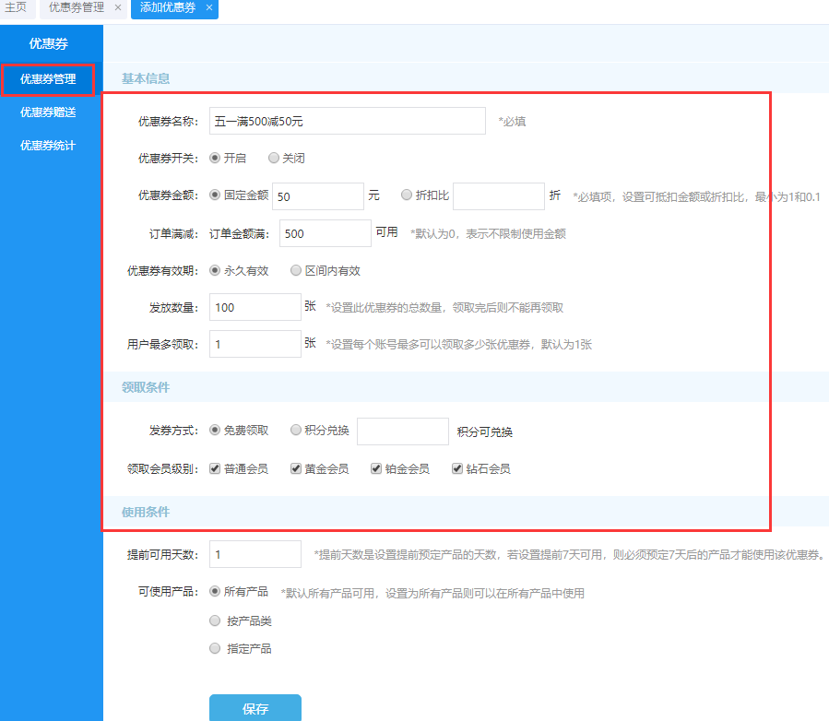829x721 pixels.
Task: Switch to the 主页 tab
Action: [x=16, y=7]
